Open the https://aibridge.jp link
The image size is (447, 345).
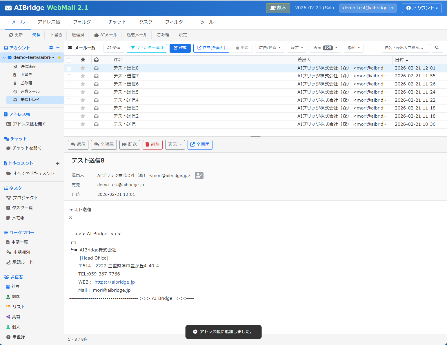[115, 282]
